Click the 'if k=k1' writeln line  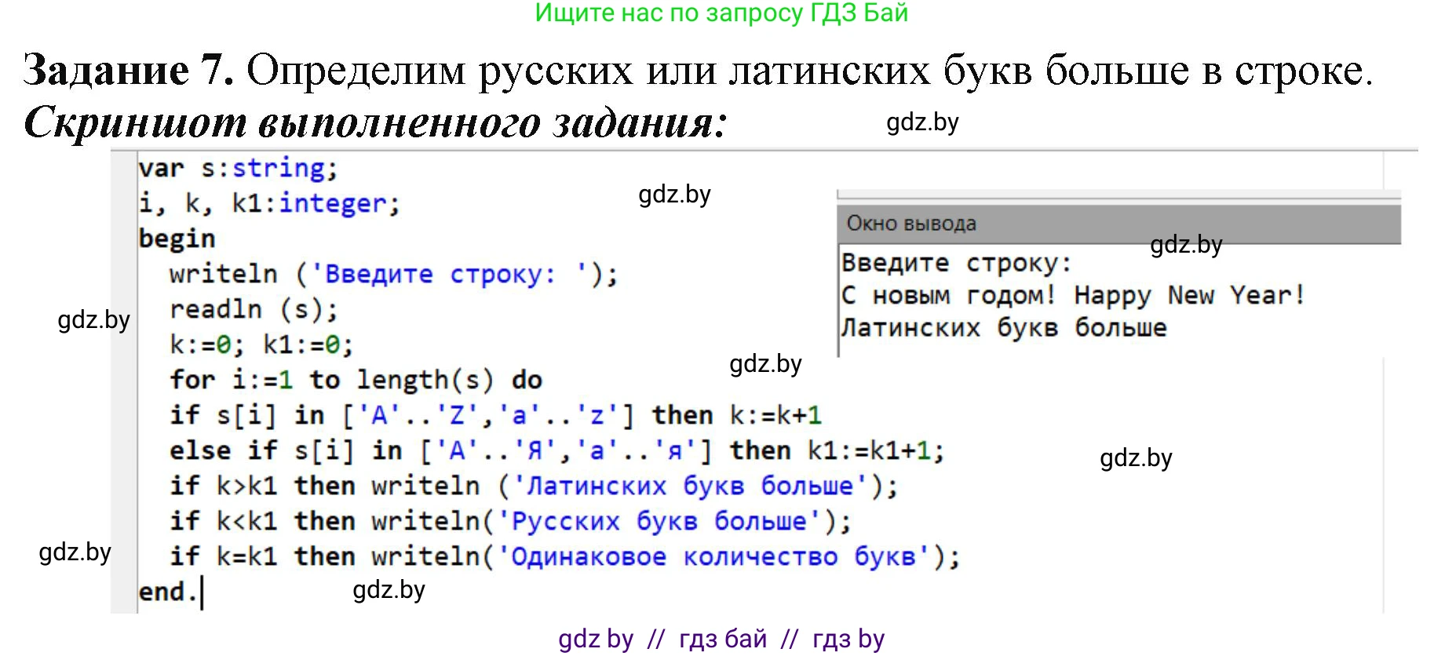[565, 556]
